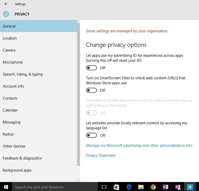This screenshot has width=199, height=191.
Task: Click the PRIVACY page title
Action: [22, 14]
